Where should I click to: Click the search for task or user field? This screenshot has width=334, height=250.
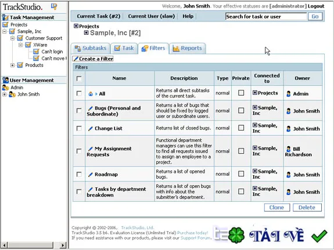266,16
